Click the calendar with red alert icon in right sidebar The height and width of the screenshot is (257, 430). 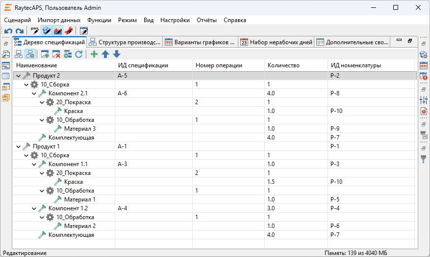[424, 76]
